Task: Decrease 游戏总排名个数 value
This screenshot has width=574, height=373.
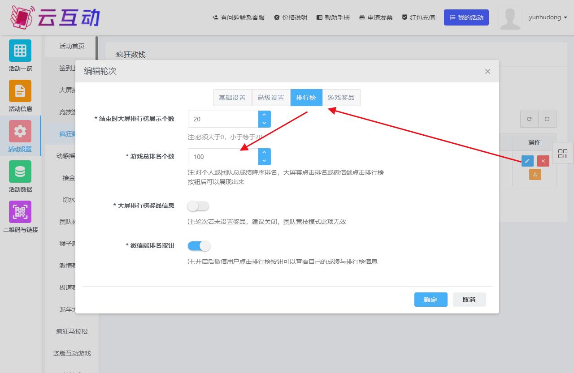Action: [x=265, y=161]
